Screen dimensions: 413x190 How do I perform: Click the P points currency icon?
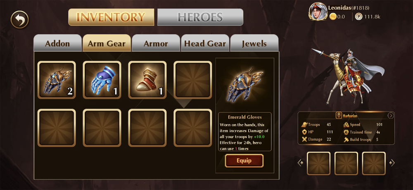pyautogui.click(x=358, y=17)
